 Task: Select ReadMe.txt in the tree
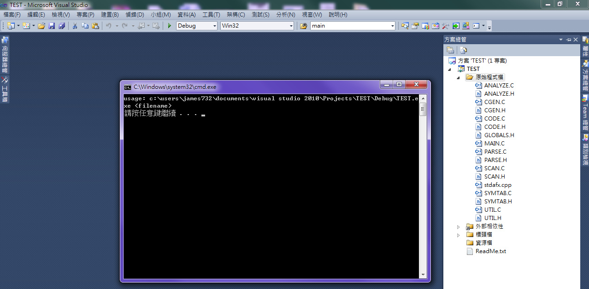coord(490,251)
